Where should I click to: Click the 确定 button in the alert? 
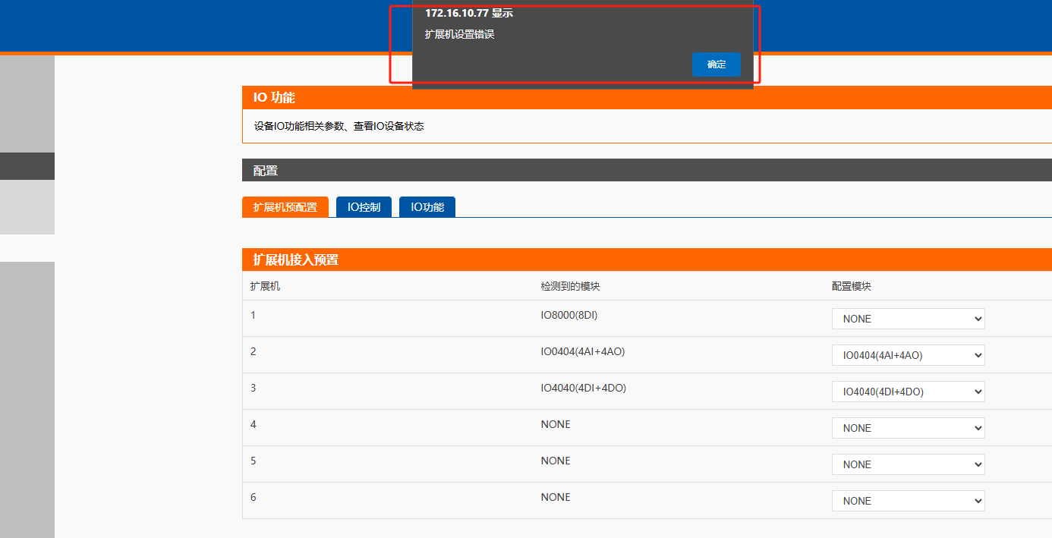click(716, 64)
